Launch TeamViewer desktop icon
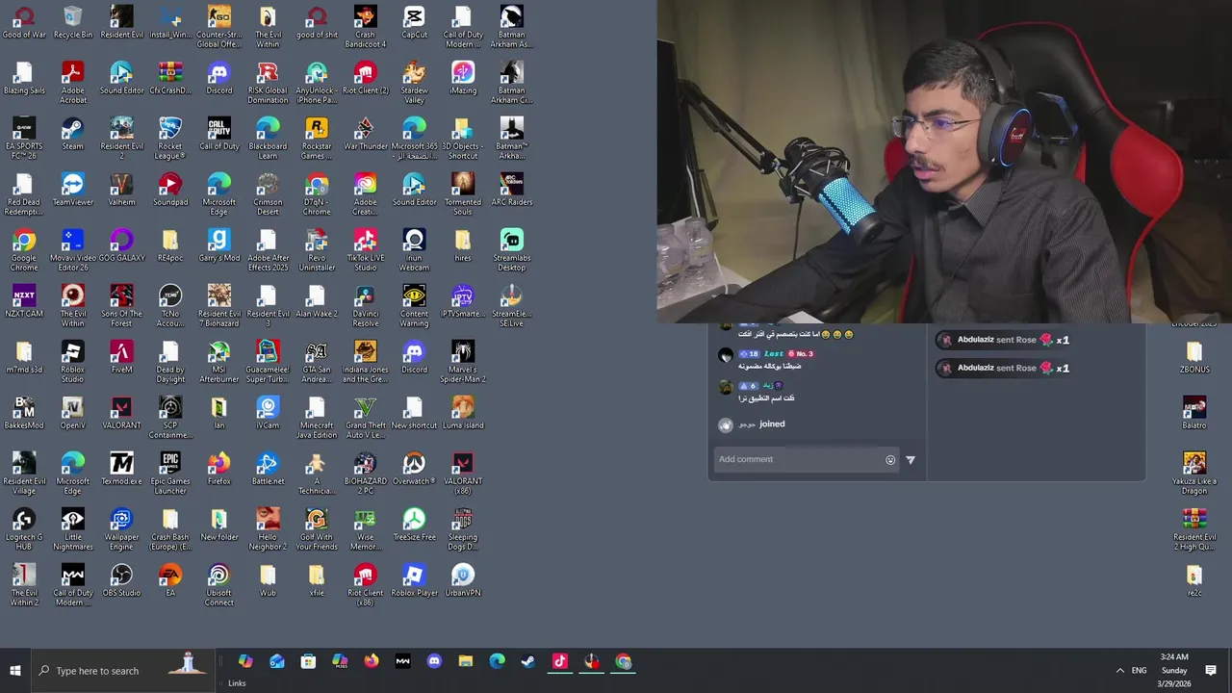1232x693 pixels. pos(73,191)
